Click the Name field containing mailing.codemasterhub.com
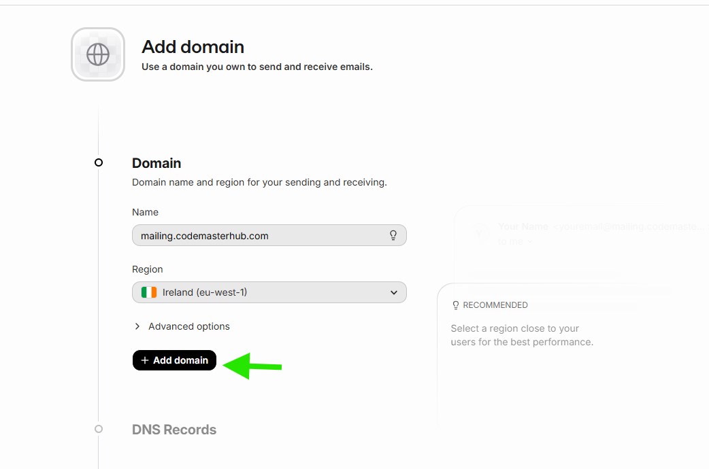The height and width of the screenshot is (469, 709). [259, 236]
